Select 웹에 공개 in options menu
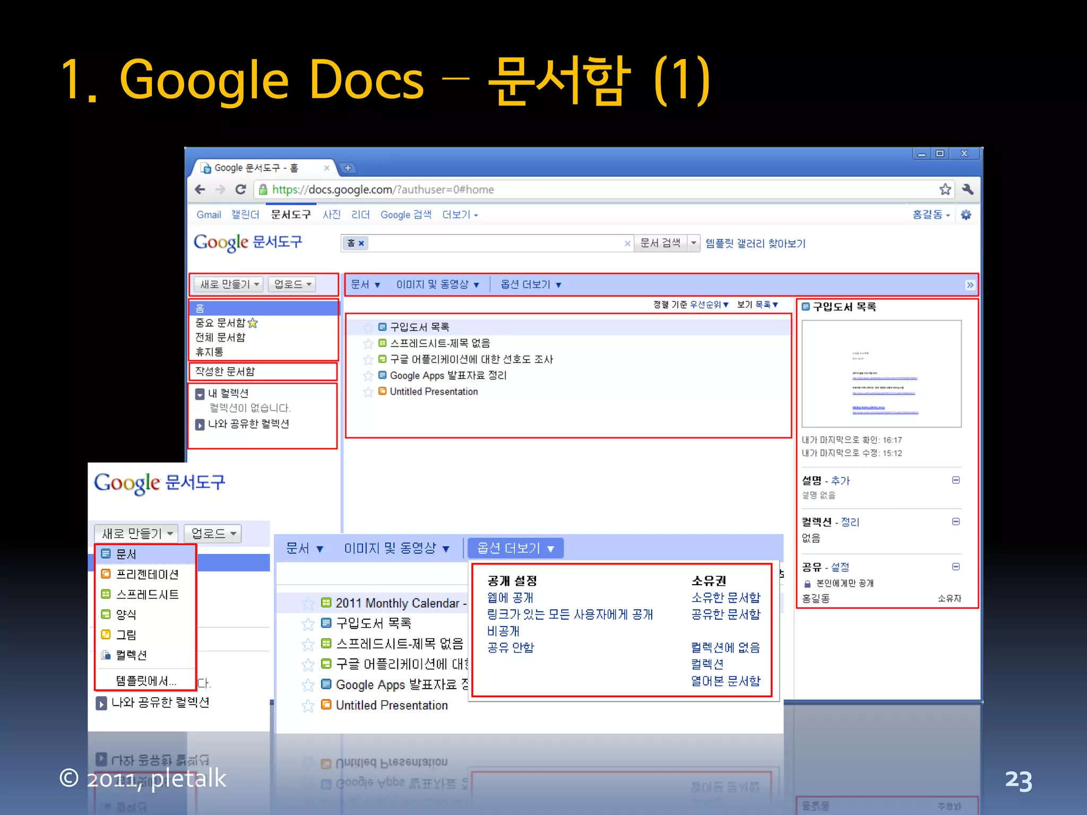Image resolution: width=1087 pixels, height=815 pixels. pyautogui.click(x=510, y=598)
